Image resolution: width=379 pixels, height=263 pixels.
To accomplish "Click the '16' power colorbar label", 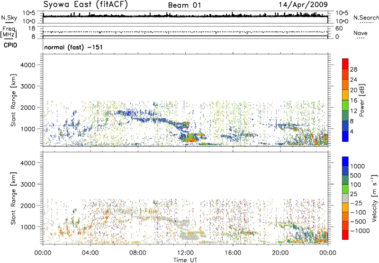I will pos(353,101).
